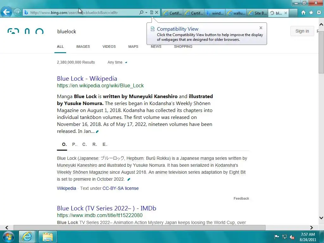
Task: Open the CC-BY-SA license link
Action: pyautogui.click(x=121, y=188)
